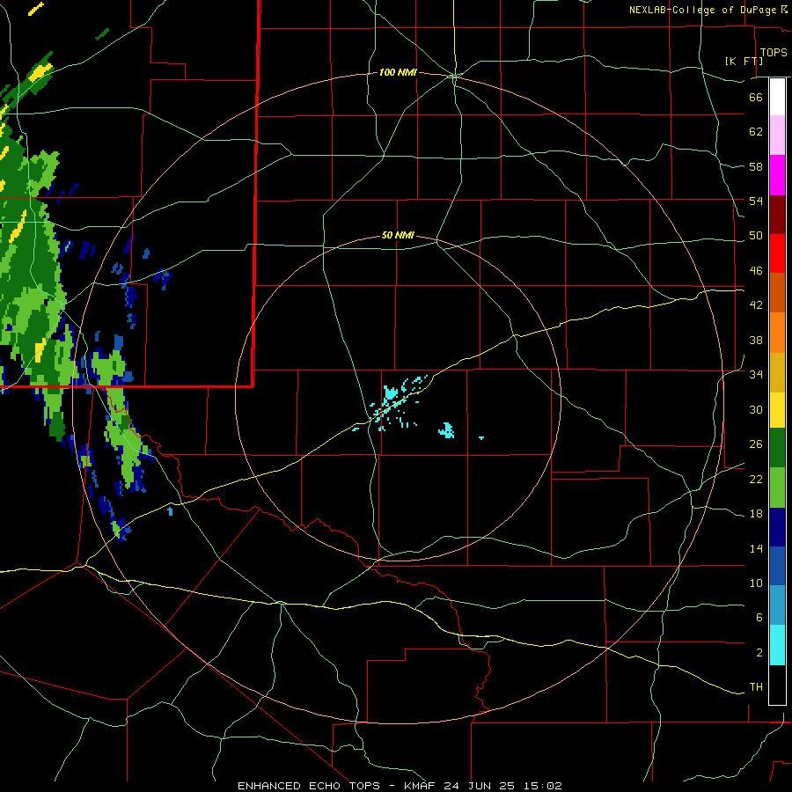
Task: Select the gold legend swatch
Action: click(777, 372)
